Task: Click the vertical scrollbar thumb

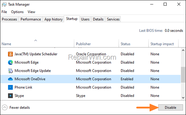Action: [x=183, y=75]
